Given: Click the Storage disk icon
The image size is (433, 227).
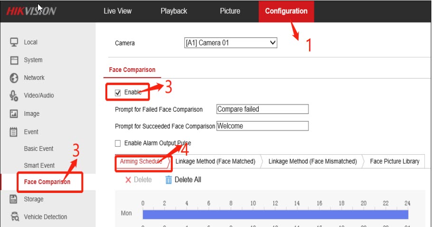Looking at the screenshot, I should point(14,199).
